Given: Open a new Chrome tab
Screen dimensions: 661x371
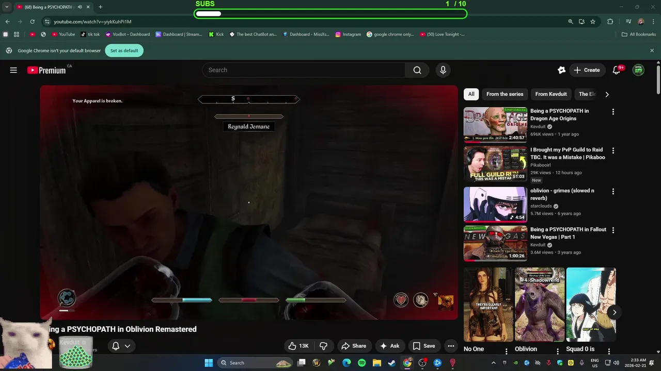Looking at the screenshot, I should (100, 7).
